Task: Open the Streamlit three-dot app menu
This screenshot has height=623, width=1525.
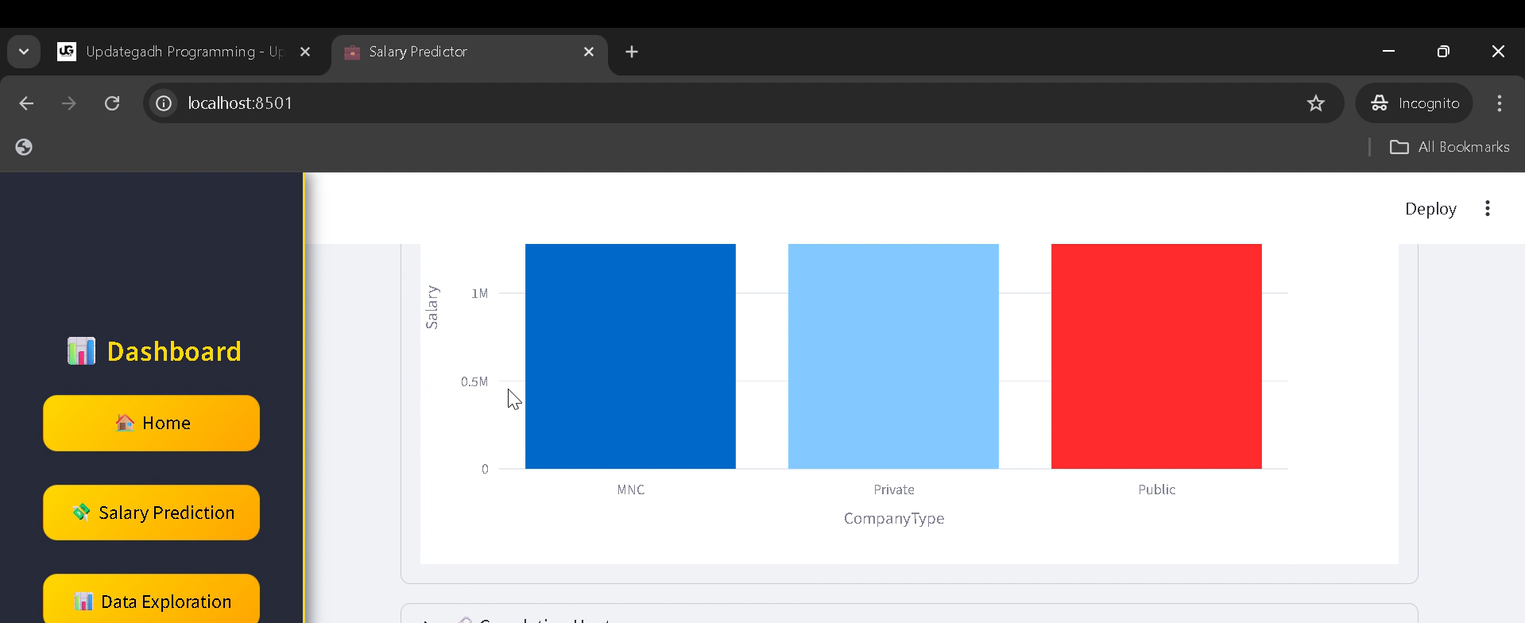Action: point(1487,208)
